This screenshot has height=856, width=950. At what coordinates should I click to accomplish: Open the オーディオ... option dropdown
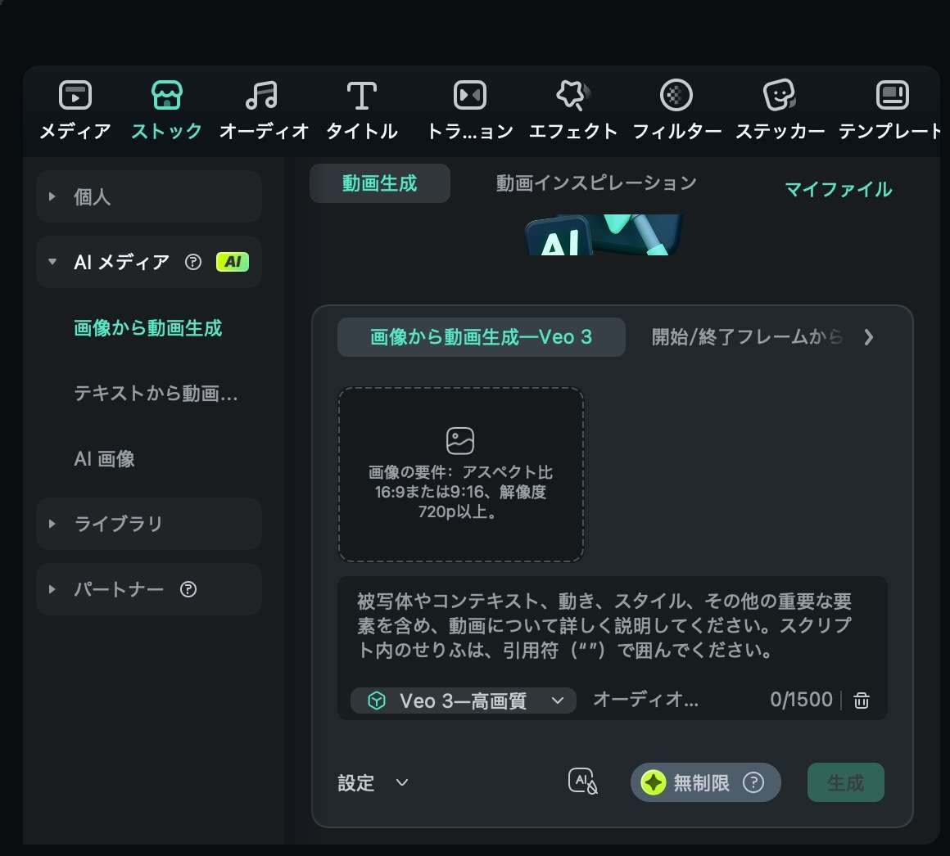645,700
